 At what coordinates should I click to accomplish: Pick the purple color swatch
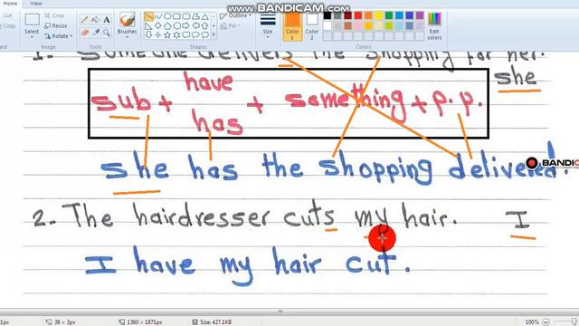coord(420,15)
